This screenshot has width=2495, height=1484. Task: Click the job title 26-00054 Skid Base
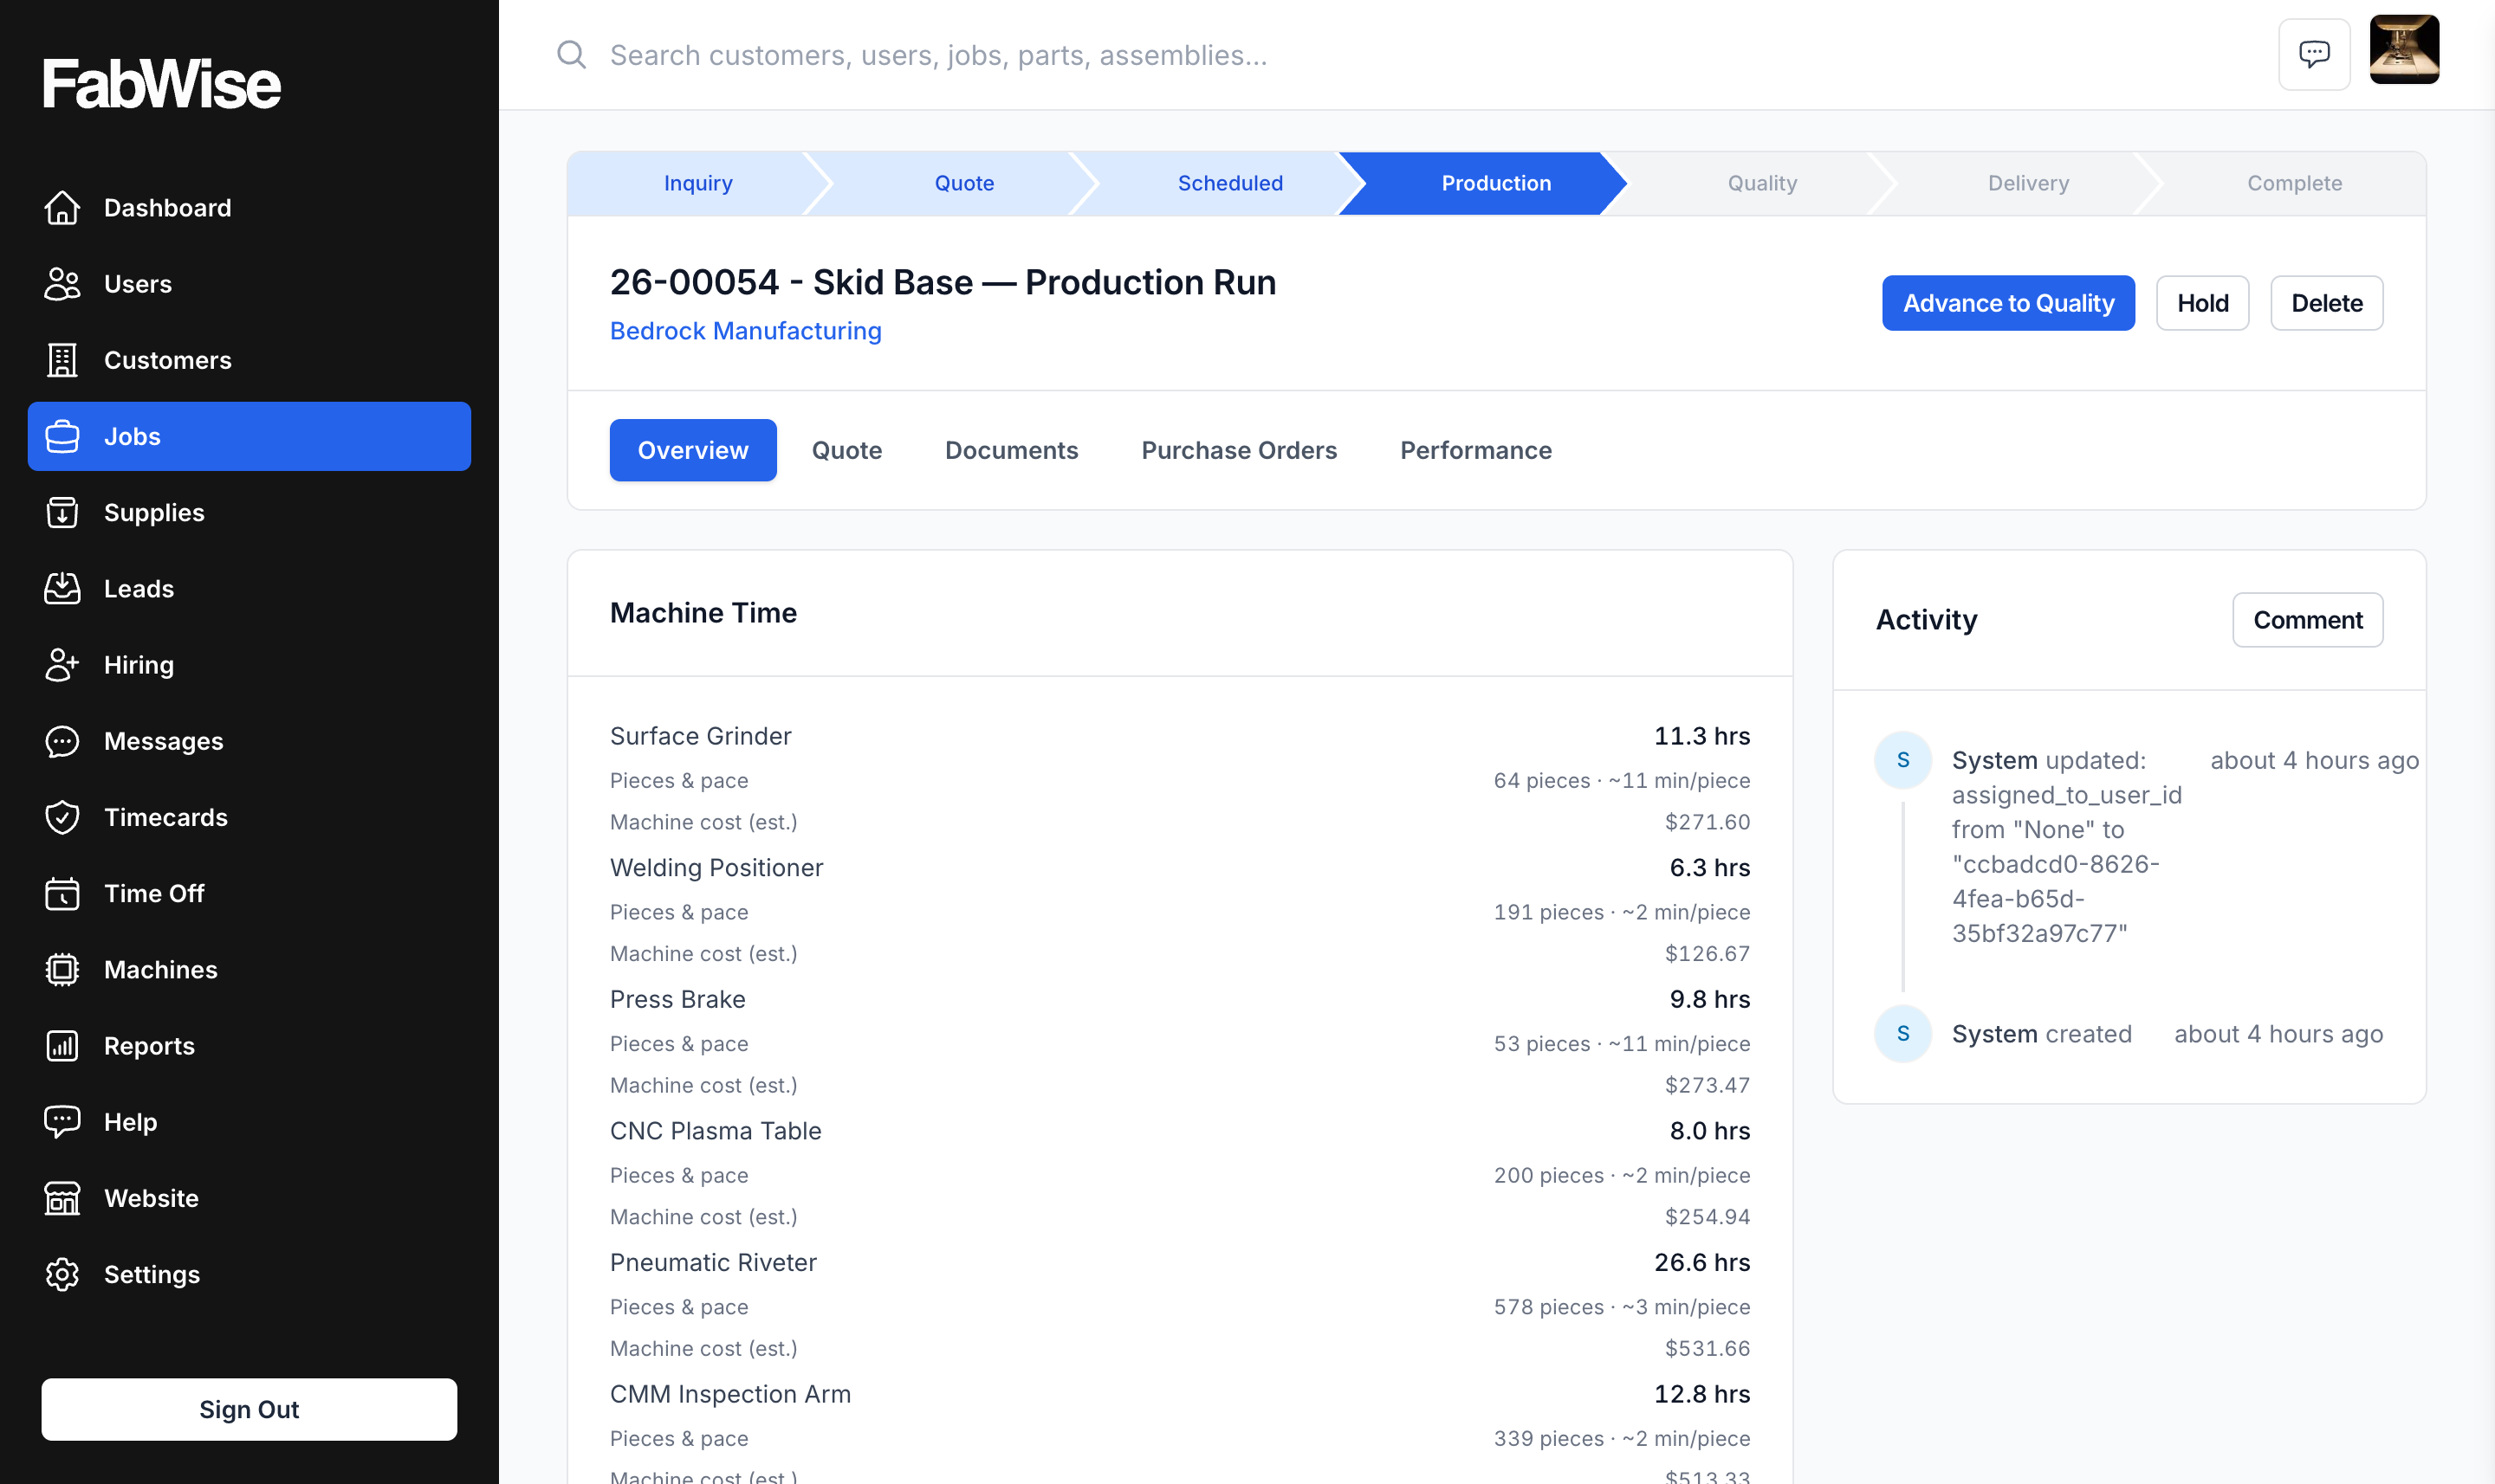point(943,282)
